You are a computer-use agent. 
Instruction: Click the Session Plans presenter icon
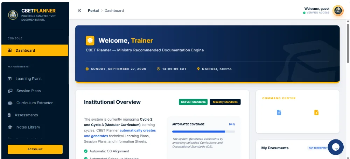tap(10, 91)
